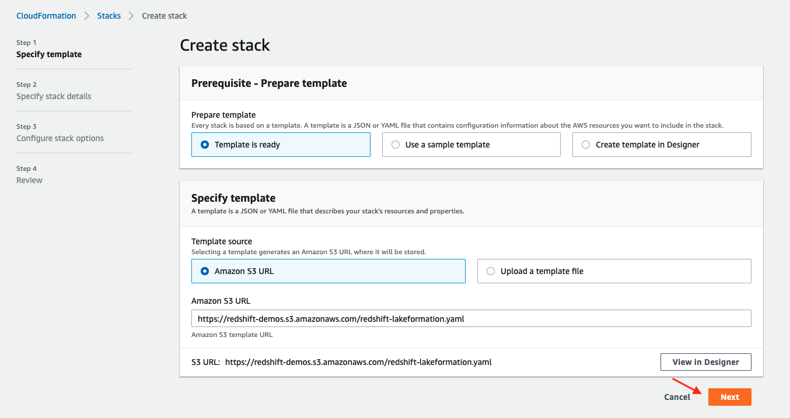790x418 pixels.
Task: Choose Use a sample template option
Action: [x=396, y=145]
